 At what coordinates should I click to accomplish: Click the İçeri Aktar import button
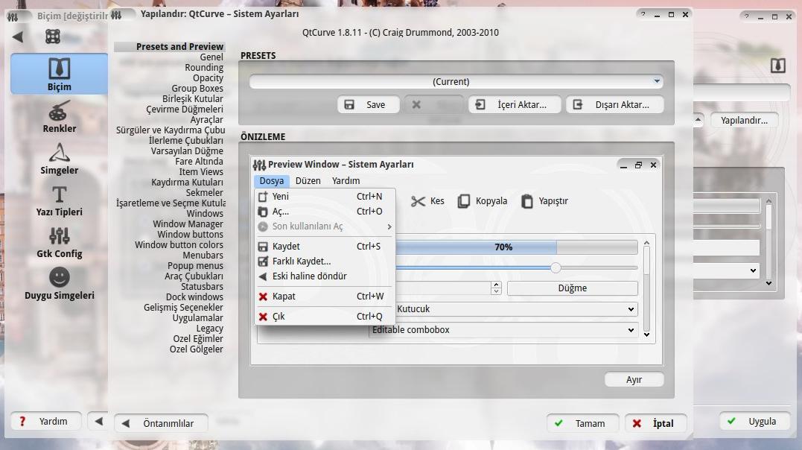515,104
